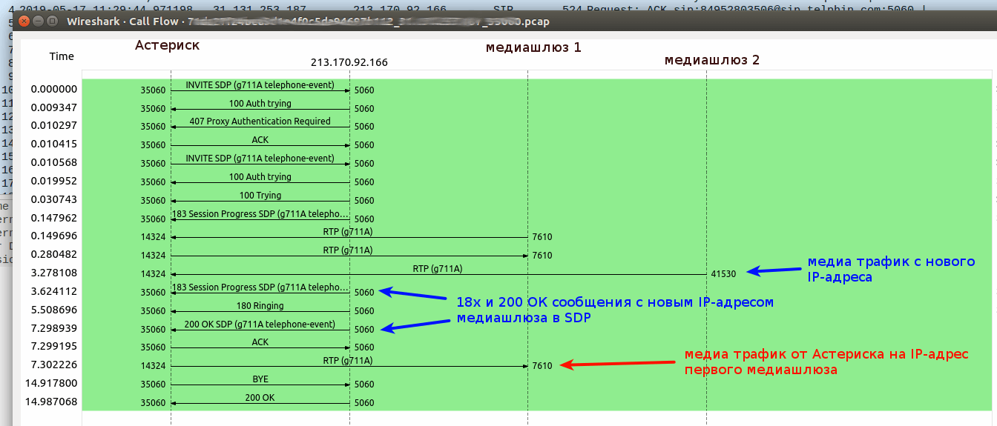Select the 213.170.92.166 host column header
Viewport: 997px width, 426px height.
click(349, 63)
